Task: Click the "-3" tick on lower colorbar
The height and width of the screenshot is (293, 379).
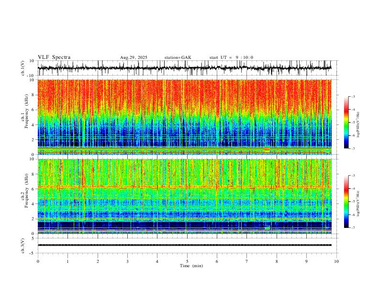Action: (x=353, y=176)
